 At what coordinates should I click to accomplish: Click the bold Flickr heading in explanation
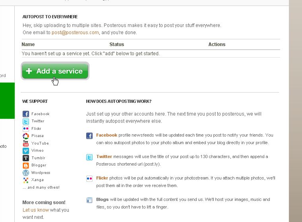coord(102,178)
